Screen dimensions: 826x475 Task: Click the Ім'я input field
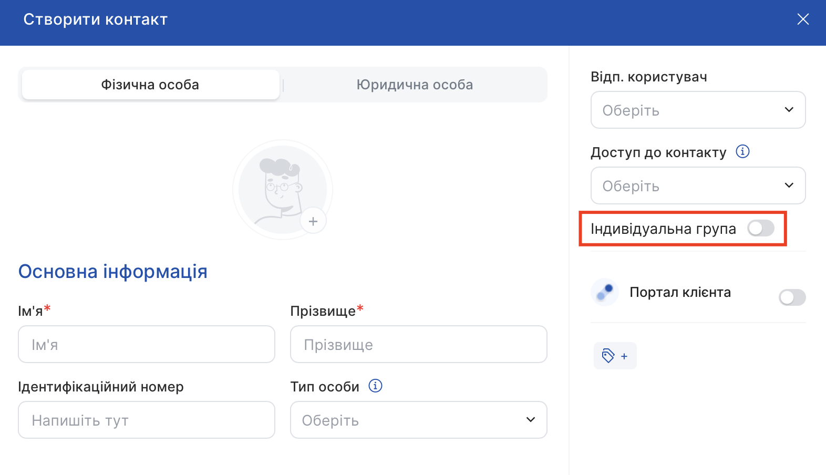click(147, 344)
